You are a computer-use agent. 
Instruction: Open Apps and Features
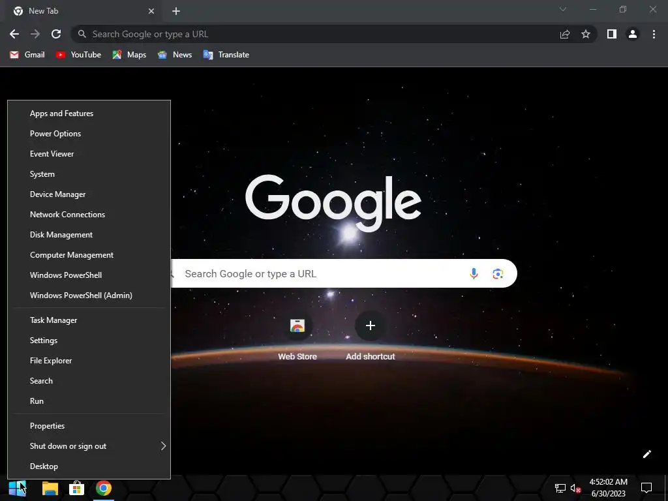point(89,114)
